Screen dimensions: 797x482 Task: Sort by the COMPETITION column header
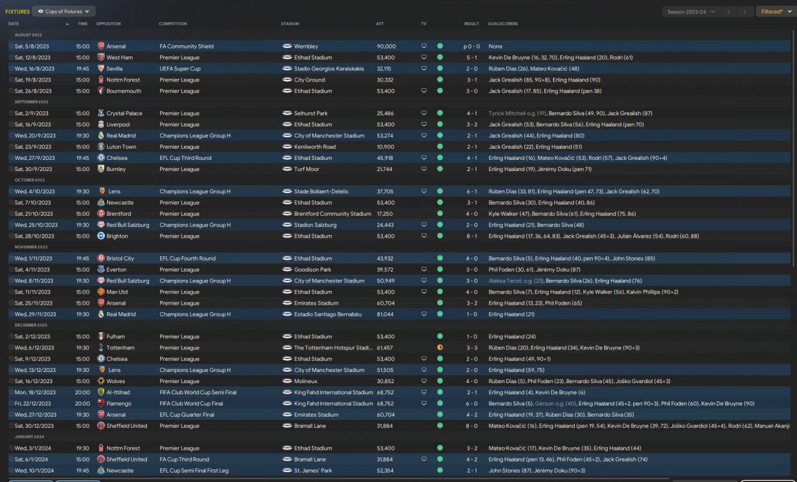pos(173,24)
